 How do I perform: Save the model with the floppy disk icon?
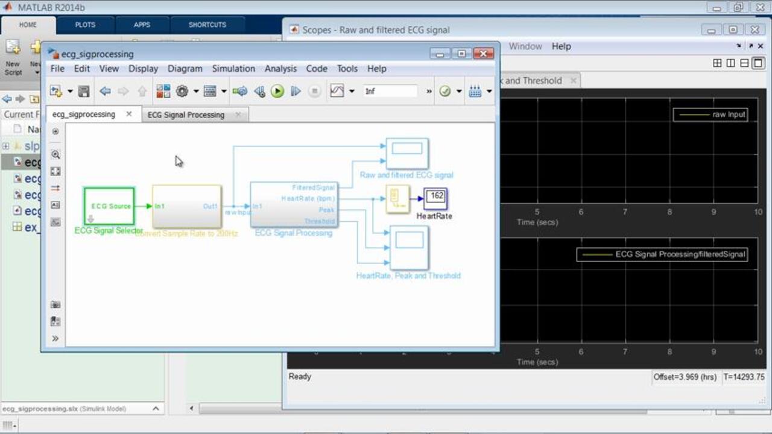coord(84,92)
